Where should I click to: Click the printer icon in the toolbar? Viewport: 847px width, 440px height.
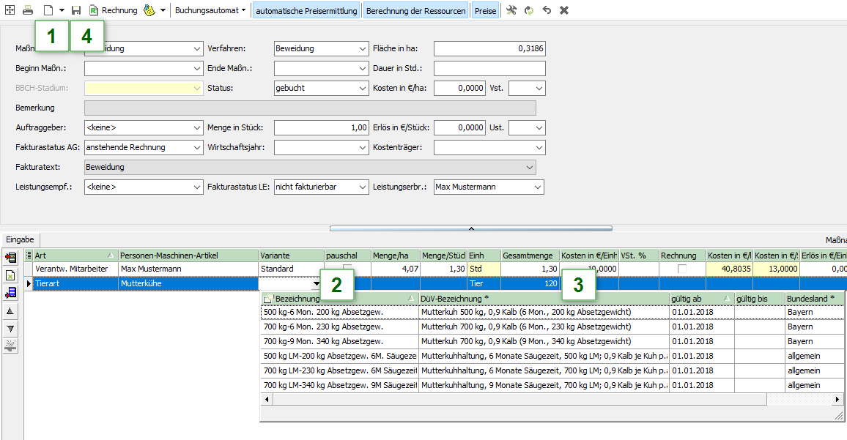[28, 10]
